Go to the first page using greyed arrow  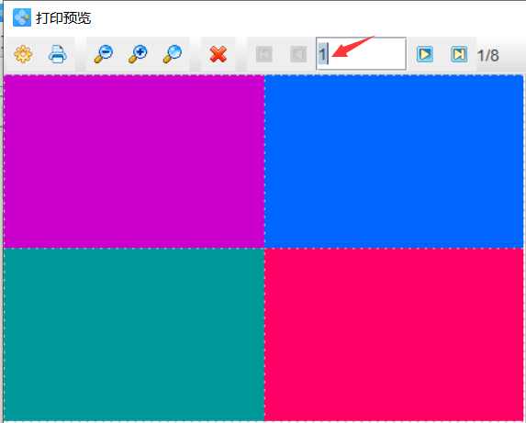pos(264,54)
